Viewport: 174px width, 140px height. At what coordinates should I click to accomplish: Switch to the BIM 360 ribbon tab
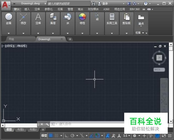[x=135, y=9]
